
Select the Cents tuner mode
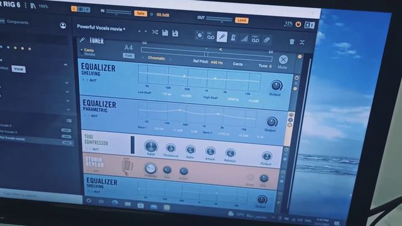point(89,50)
